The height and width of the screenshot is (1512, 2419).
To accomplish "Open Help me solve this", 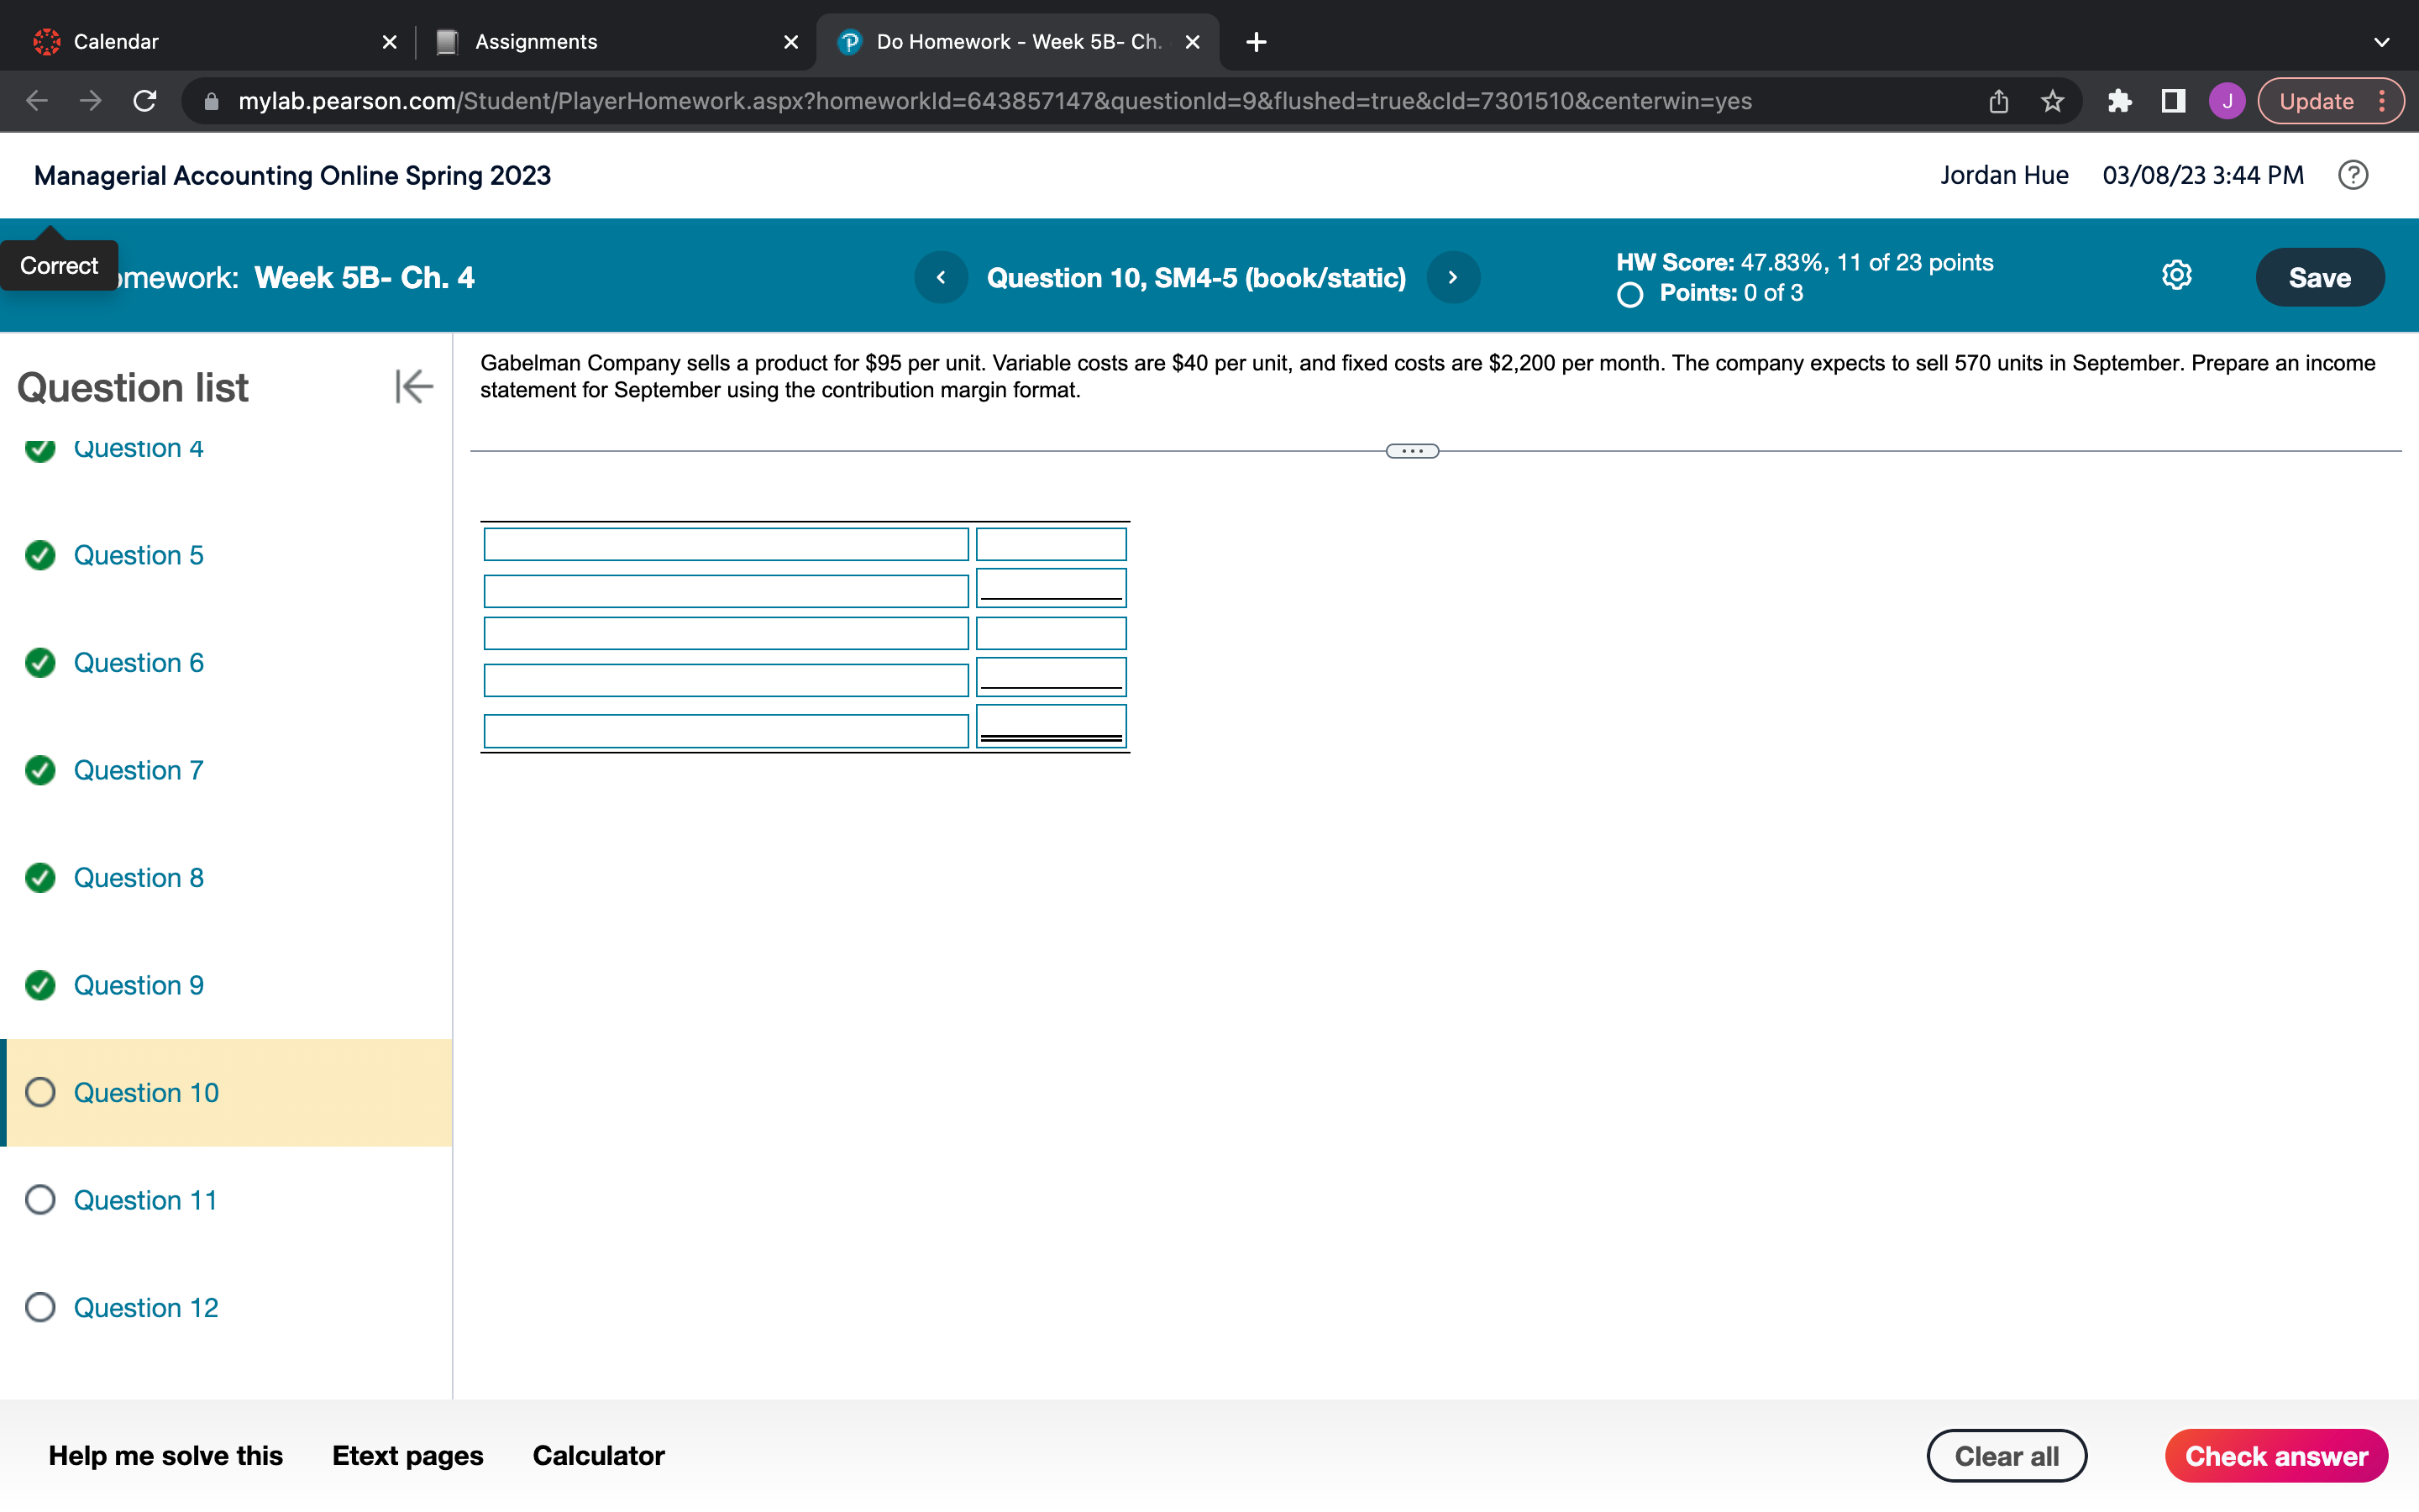I will (166, 1455).
